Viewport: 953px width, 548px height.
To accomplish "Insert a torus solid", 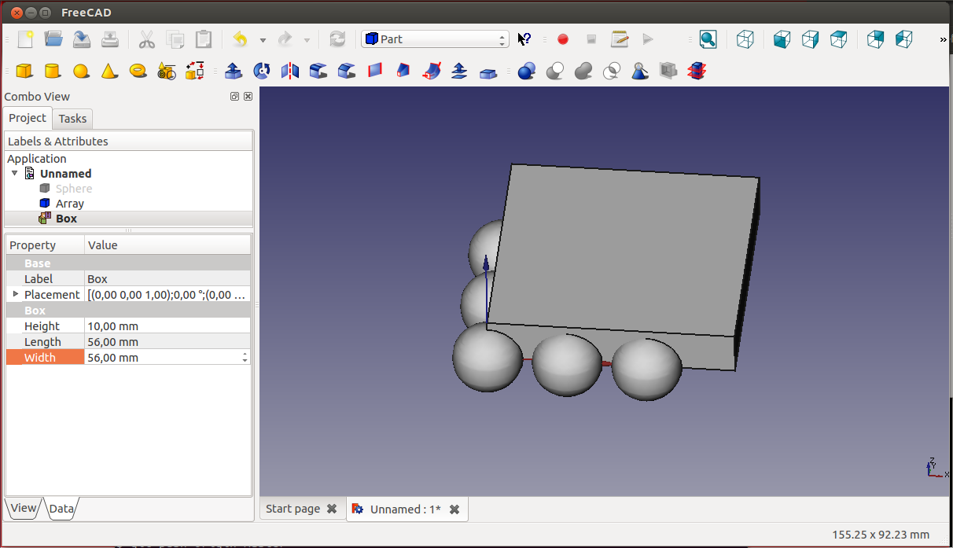I will click(x=138, y=72).
